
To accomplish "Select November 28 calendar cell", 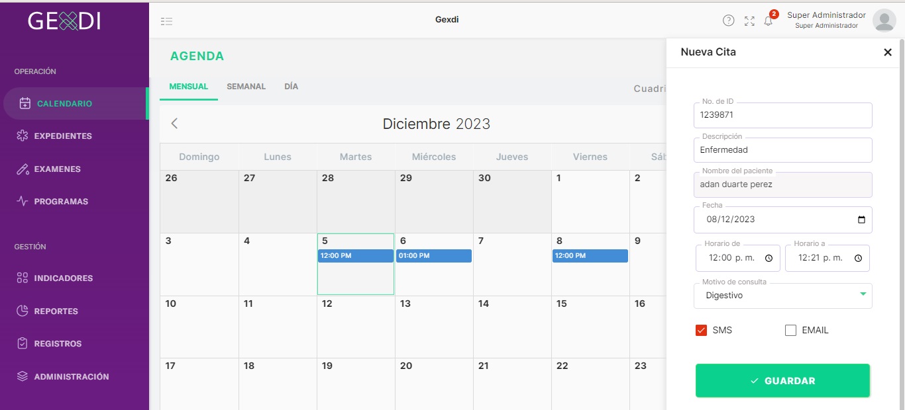I will (356, 201).
